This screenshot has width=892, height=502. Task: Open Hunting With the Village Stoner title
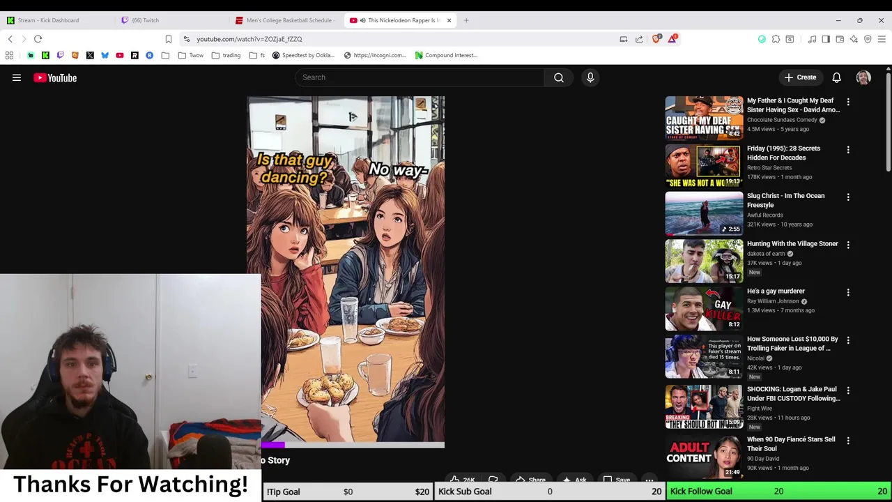792,243
